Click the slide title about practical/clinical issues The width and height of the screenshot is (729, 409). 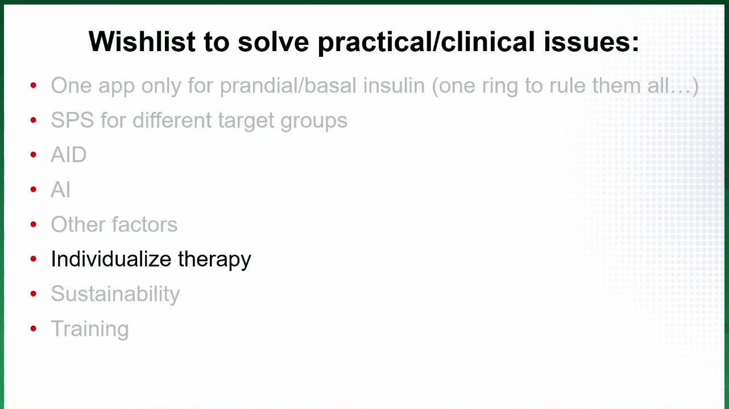click(x=364, y=41)
